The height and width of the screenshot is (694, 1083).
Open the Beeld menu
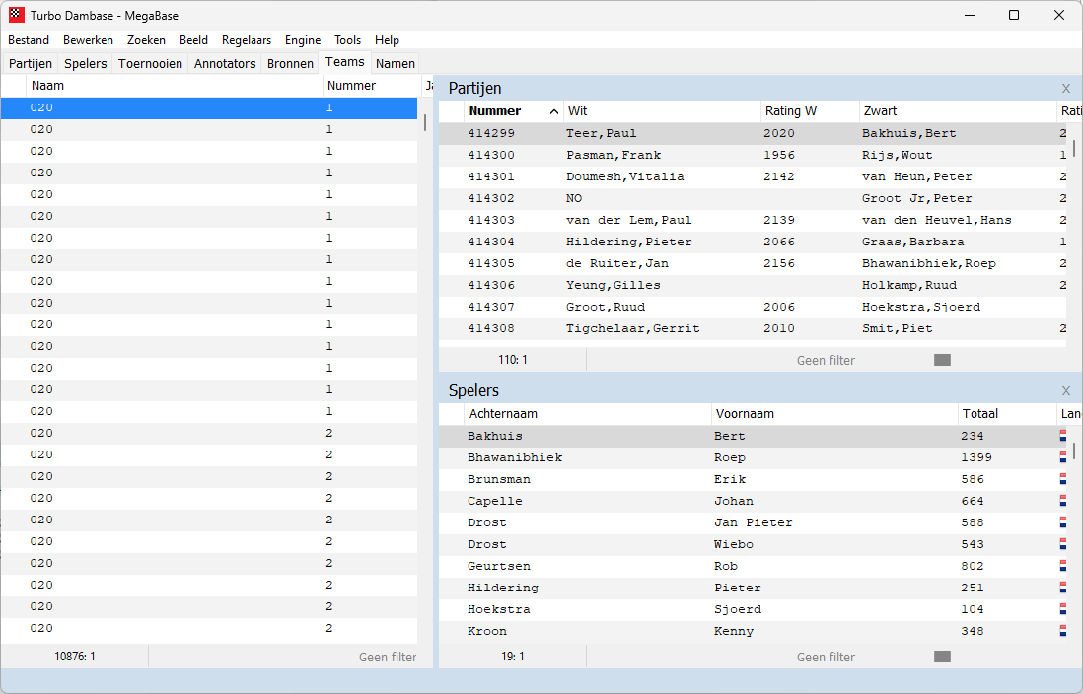pos(193,40)
